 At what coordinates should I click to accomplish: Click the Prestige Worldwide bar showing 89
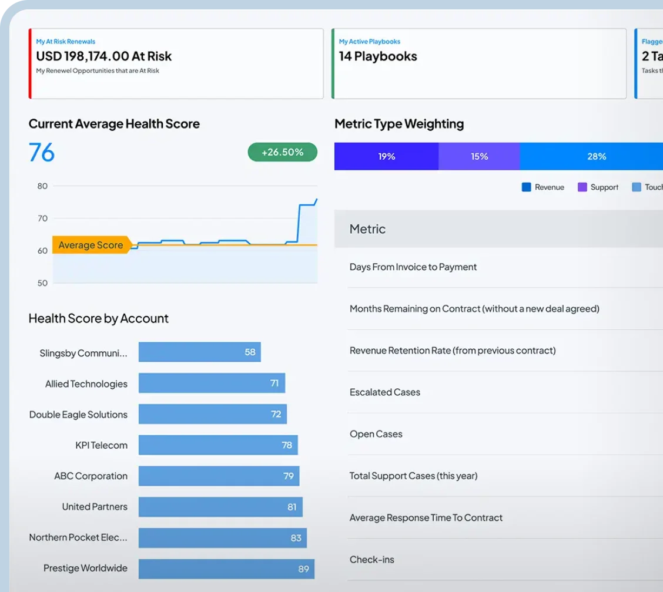pos(226,569)
